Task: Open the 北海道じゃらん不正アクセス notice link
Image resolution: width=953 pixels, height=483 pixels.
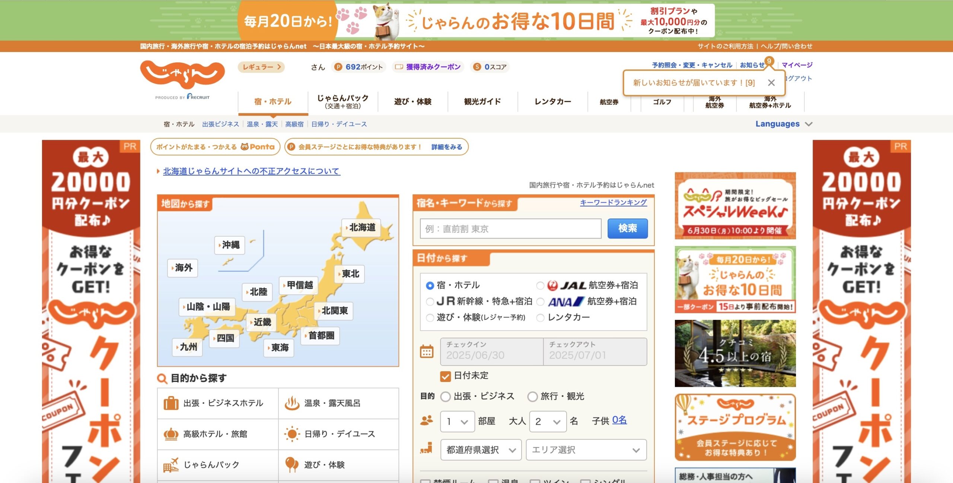Action: [x=251, y=171]
